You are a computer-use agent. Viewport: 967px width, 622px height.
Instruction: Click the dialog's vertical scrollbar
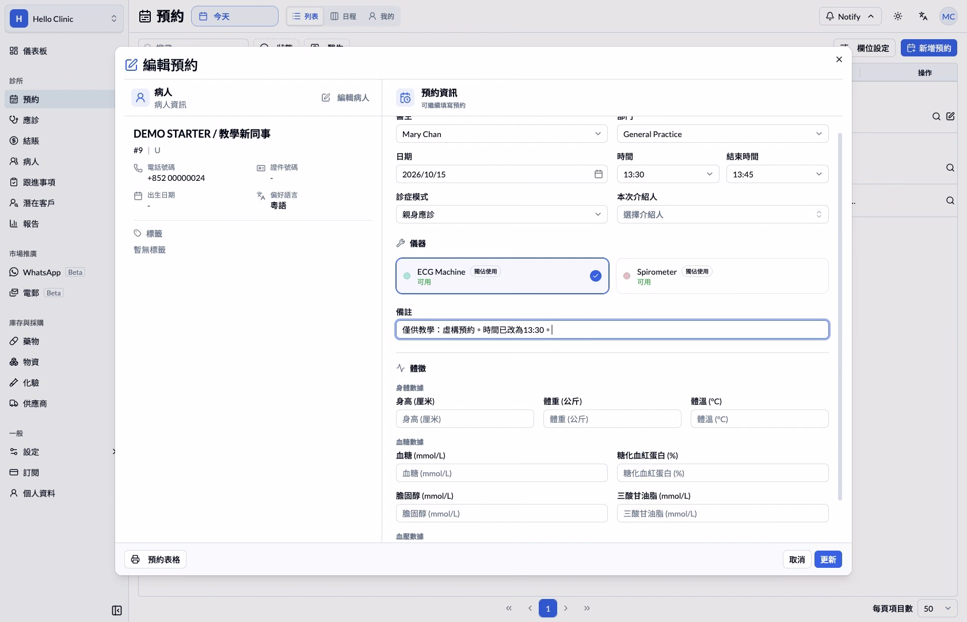(x=840, y=317)
